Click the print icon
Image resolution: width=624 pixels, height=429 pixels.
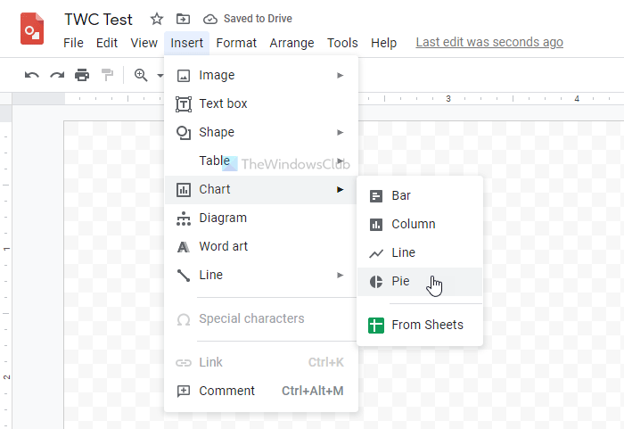(82, 75)
